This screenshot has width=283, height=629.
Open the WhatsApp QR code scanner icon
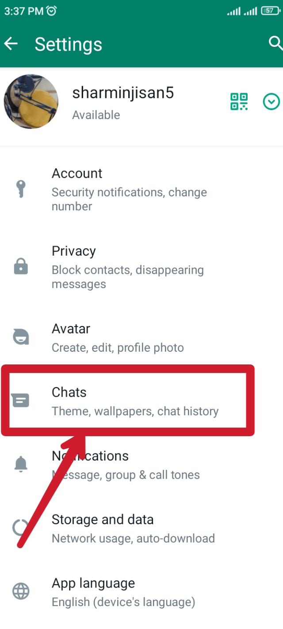point(239,101)
